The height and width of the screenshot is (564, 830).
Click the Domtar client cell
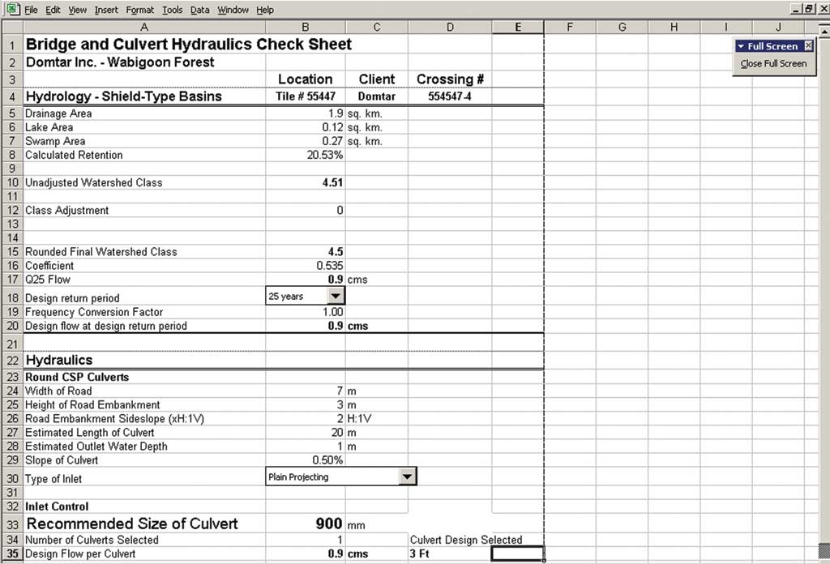point(376,96)
